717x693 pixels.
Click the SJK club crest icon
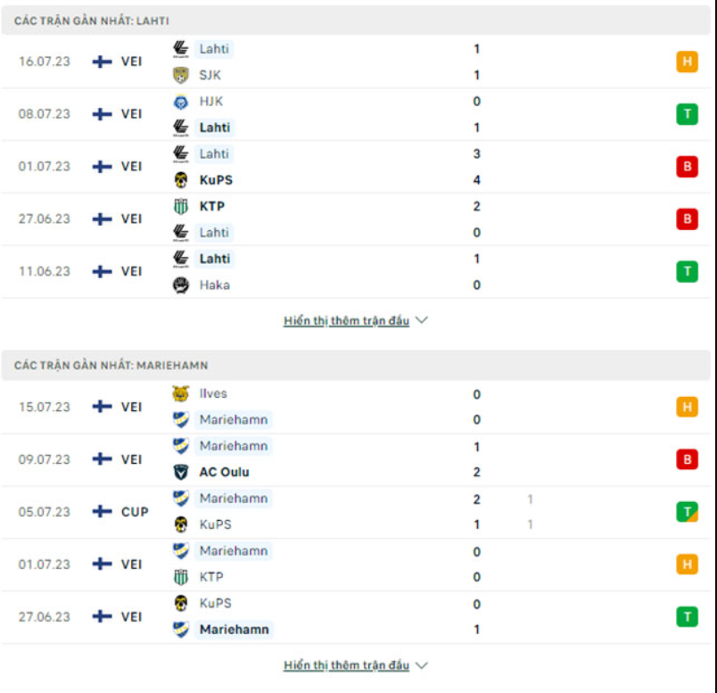tap(181, 75)
